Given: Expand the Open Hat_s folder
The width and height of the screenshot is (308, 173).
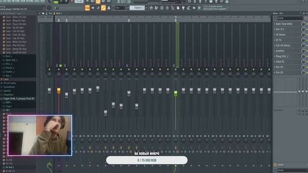Looking at the screenshot, I should 12,60.
